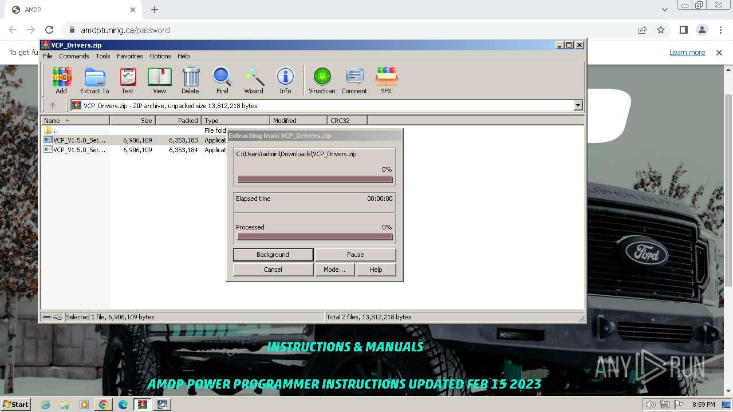
Task: Open a new Chrome tab
Action: (x=155, y=10)
